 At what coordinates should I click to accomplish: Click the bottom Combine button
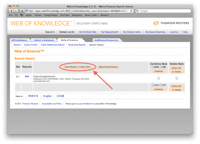[159, 89]
